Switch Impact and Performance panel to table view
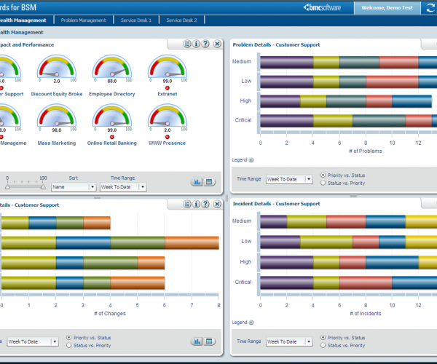The height and width of the screenshot is (364, 437). coord(209,182)
